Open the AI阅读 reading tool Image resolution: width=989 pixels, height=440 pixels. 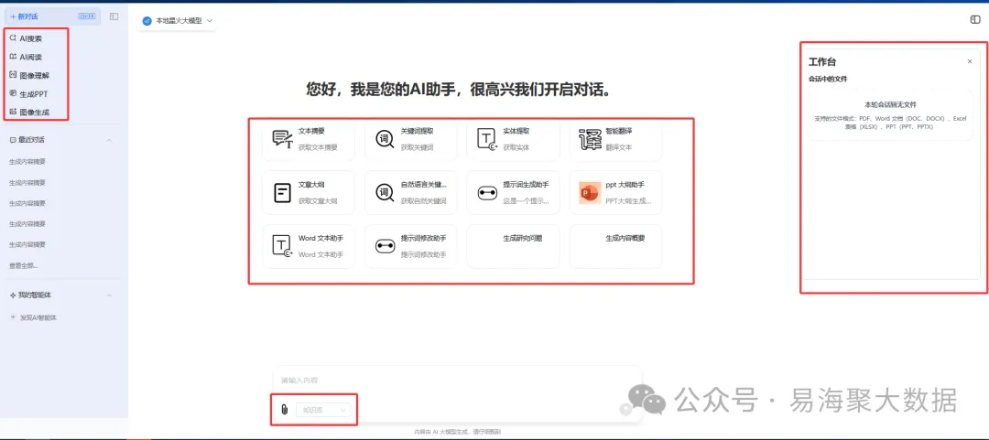[26, 57]
